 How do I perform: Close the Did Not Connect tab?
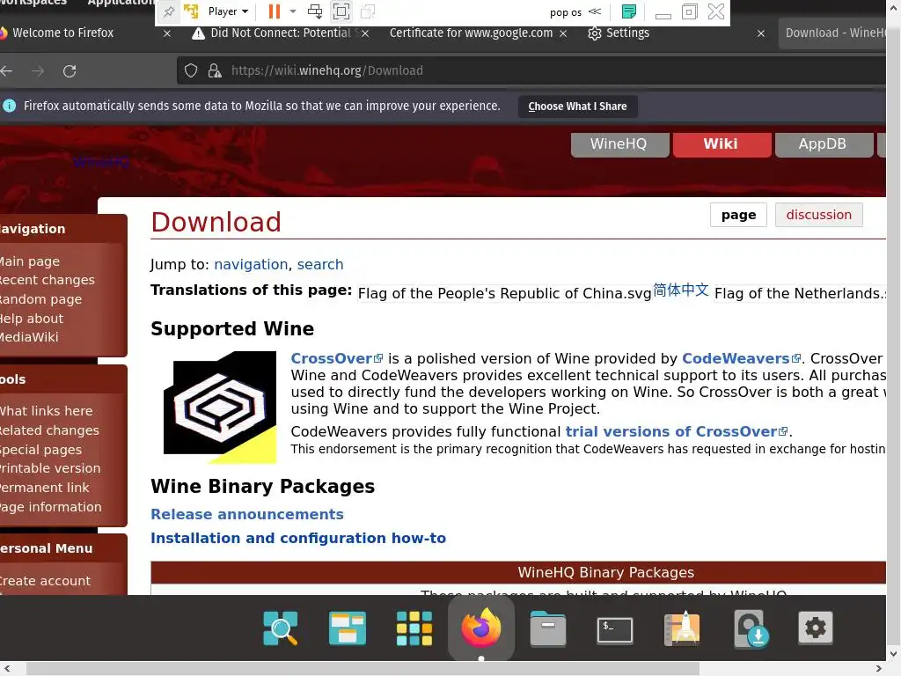pyautogui.click(x=365, y=33)
